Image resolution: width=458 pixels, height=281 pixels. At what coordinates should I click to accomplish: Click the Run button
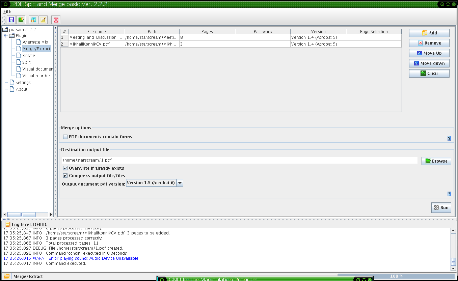(x=441, y=207)
